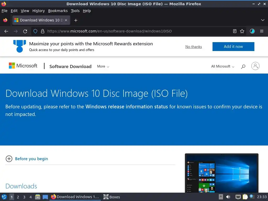The image size is (268, 201).
Task: Open the File menu
Action: point(4,11)
